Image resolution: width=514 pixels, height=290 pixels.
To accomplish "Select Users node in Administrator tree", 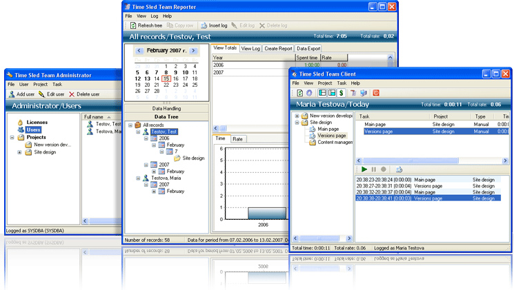I will (33, 130).
